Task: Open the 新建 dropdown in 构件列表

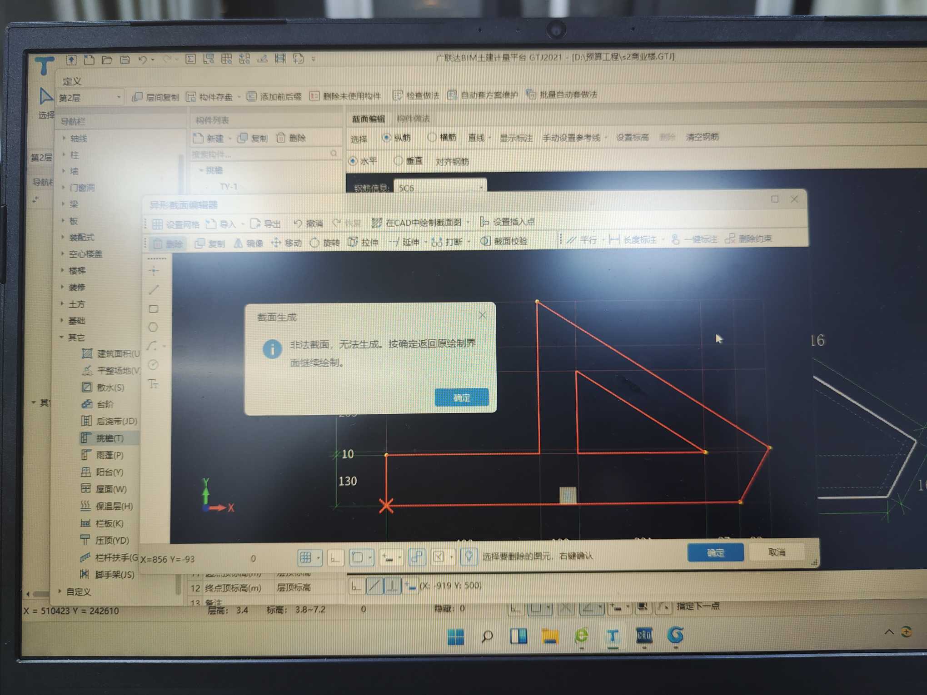Action: pyautogui.click(x=230, y=138)
